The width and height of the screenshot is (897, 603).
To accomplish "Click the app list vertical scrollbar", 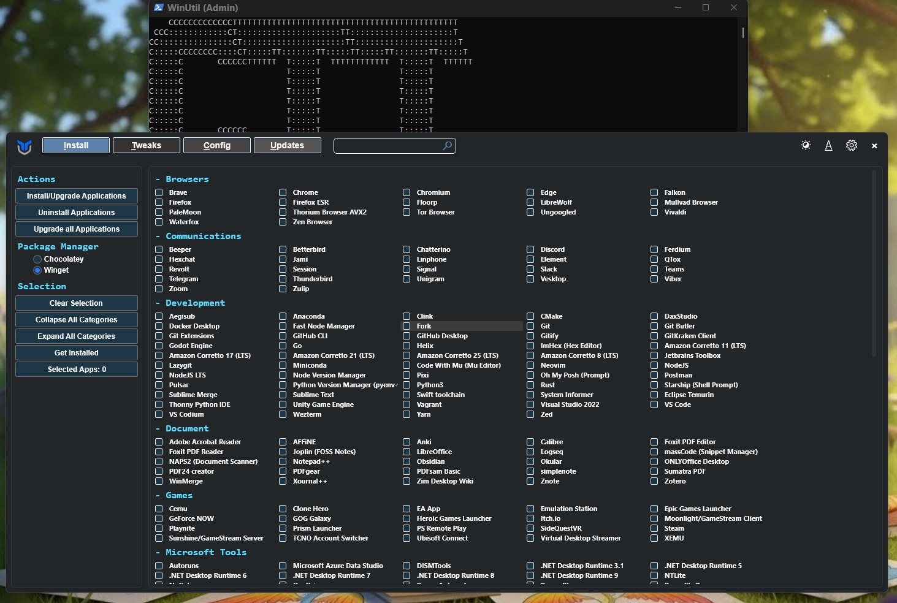I will click(874, 264).
